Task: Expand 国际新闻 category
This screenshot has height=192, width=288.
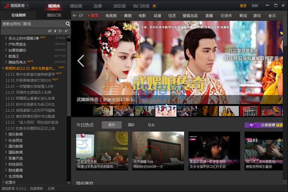Action: coord(6,152)
